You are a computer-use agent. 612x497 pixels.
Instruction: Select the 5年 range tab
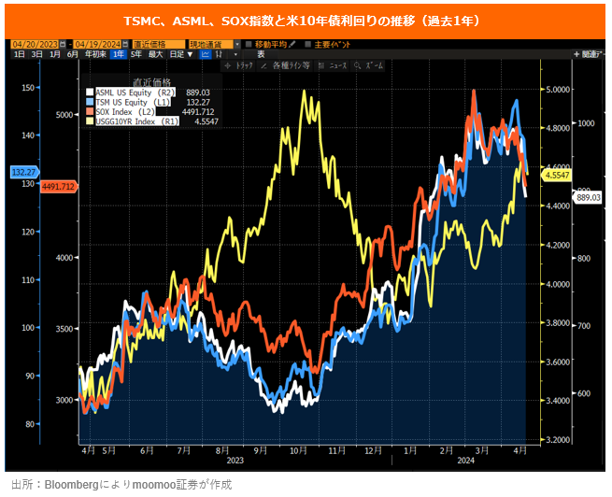pos(136,54)
